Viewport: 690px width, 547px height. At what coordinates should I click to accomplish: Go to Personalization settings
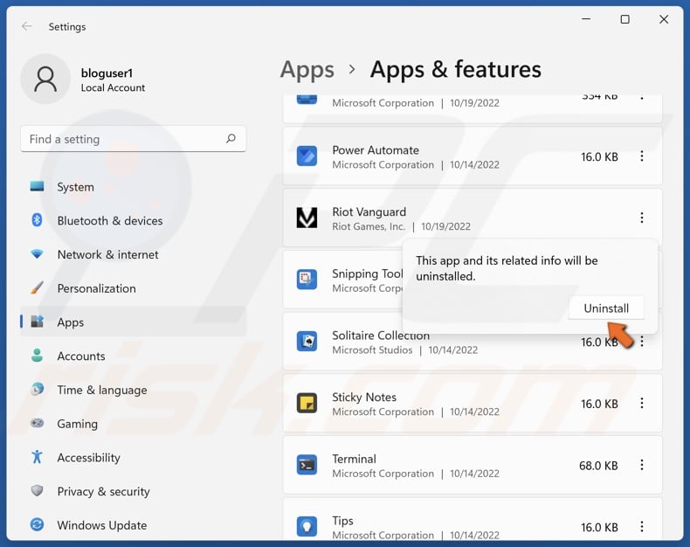coord(96,288)
